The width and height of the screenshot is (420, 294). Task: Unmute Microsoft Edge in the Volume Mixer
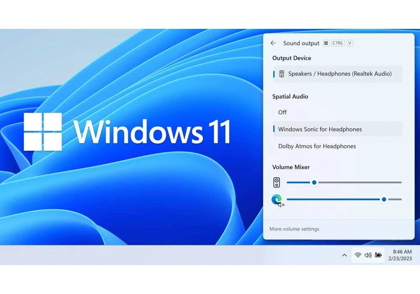pos(277,200)
